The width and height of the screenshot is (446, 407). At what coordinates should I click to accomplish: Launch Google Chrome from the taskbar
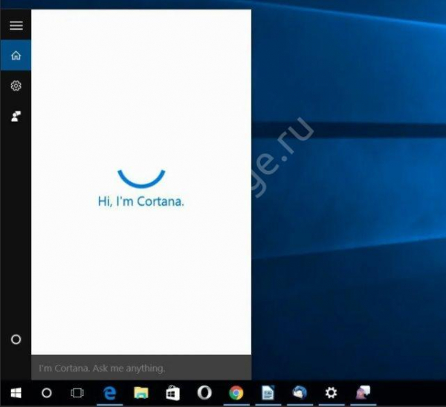[236, 393]
